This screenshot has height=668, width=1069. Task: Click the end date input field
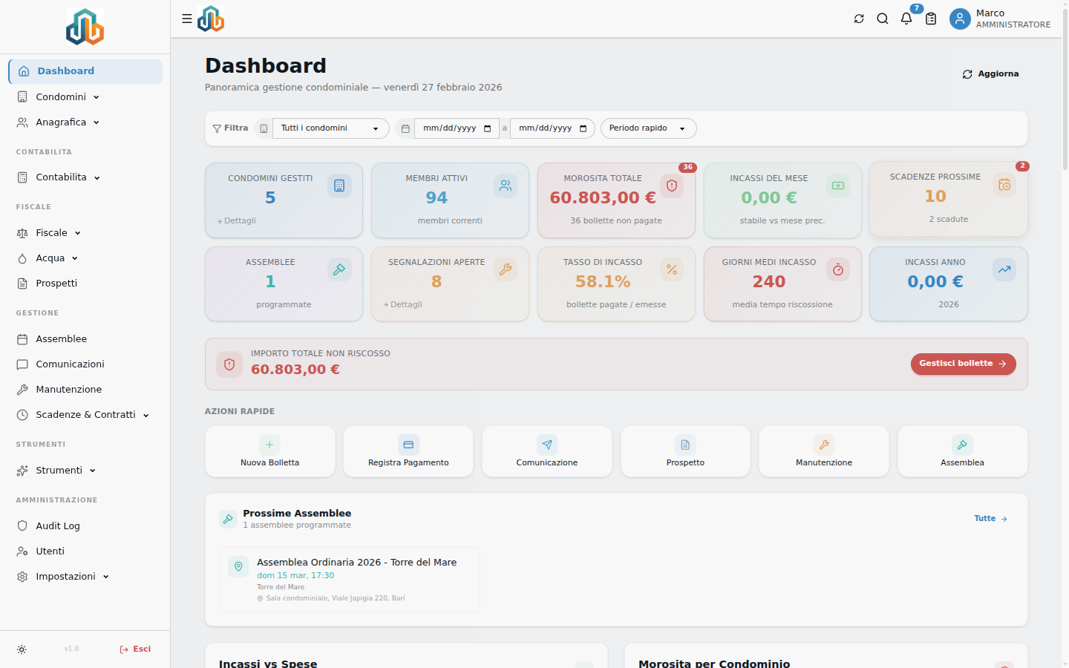click(x=552, y=128)
